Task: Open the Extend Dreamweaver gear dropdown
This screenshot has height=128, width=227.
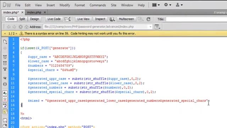Action: (168, 5)
